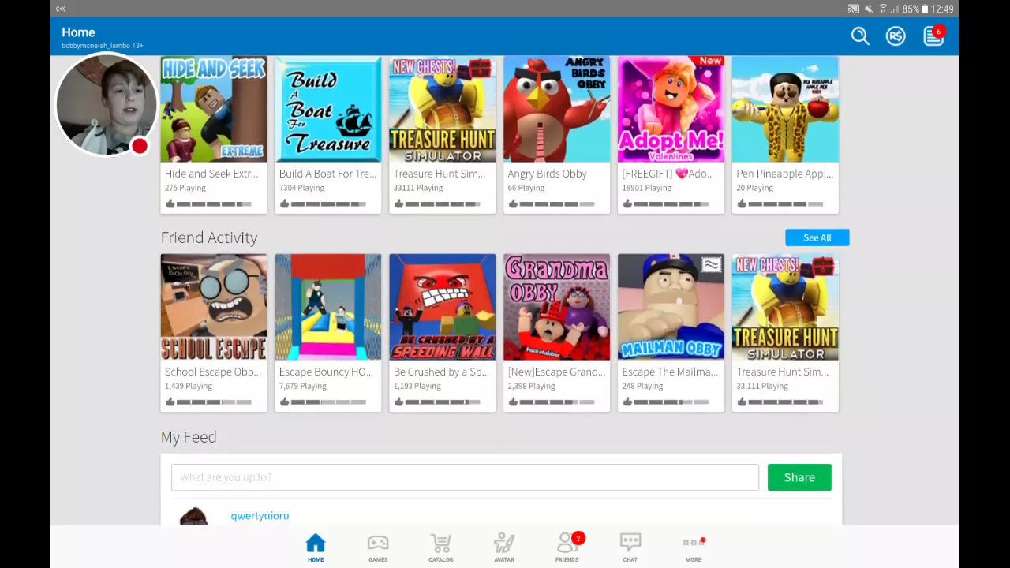Click the 'Be Crushed by a Sp...' title
Viewport: 1010px width, 568px height.
click(441, 372)
